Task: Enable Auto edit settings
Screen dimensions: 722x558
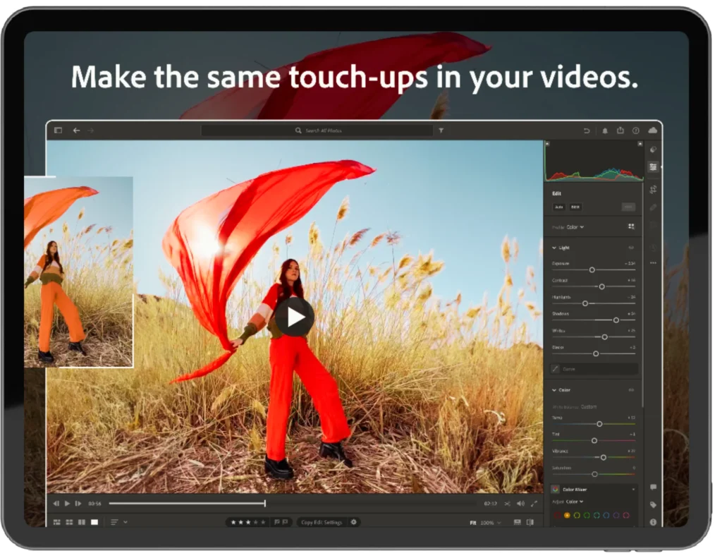Action: coord(559,207)
